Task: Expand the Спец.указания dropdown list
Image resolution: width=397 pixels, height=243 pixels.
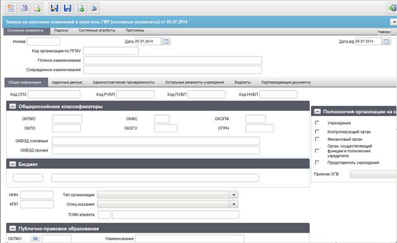Action: 234,204
